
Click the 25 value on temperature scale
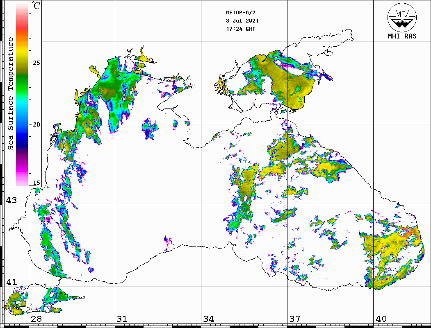click(x=36, y=63)
